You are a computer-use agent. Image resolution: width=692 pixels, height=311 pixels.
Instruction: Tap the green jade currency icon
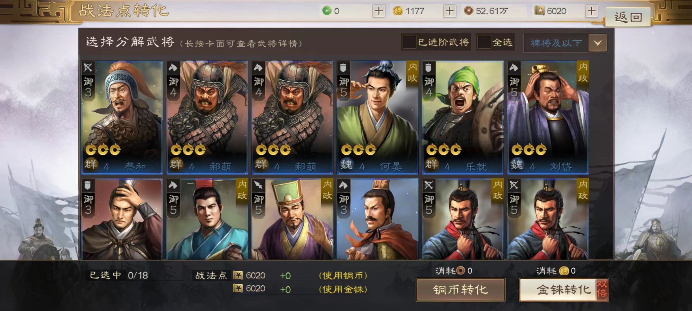[x=327, y=11]
